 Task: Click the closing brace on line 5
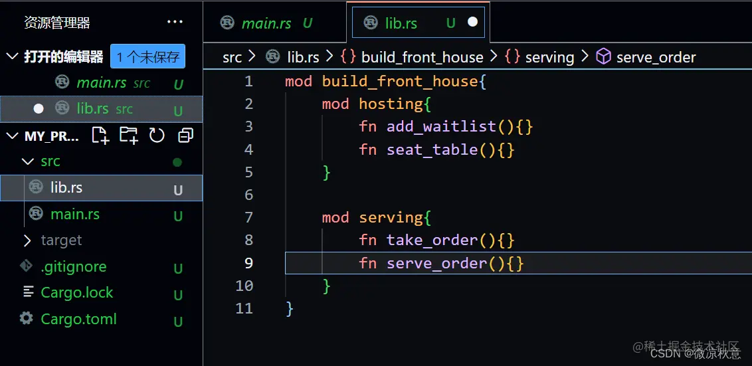[326, 172]
